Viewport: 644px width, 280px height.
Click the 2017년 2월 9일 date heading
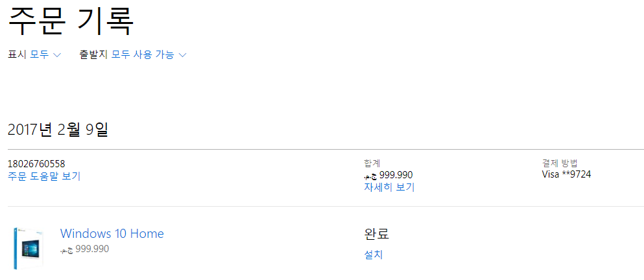click(58, 130)
